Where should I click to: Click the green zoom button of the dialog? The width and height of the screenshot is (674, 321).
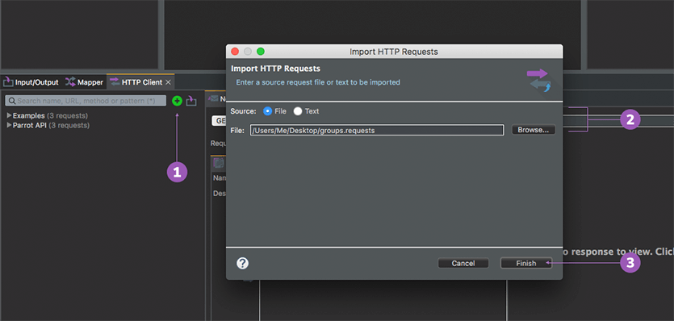(x=261, y=52)
